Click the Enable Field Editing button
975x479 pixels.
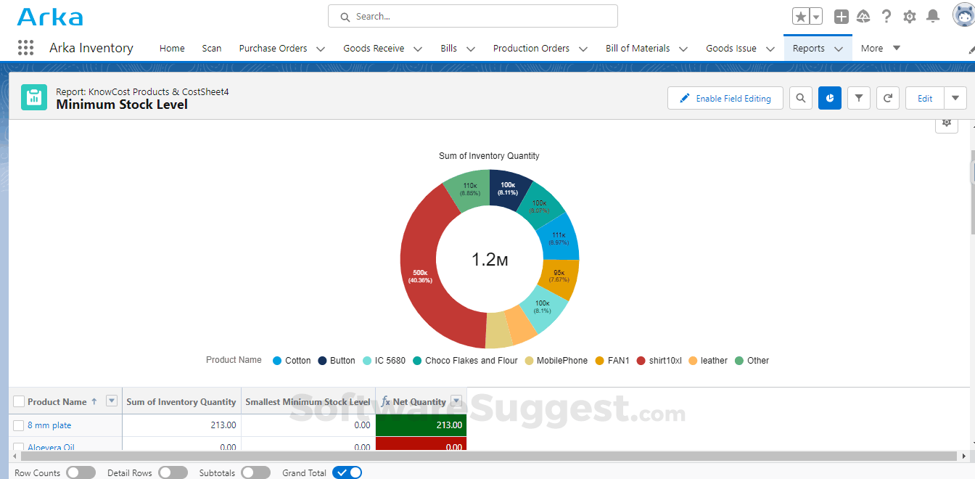pyautogui.click(x=725, y=98)
